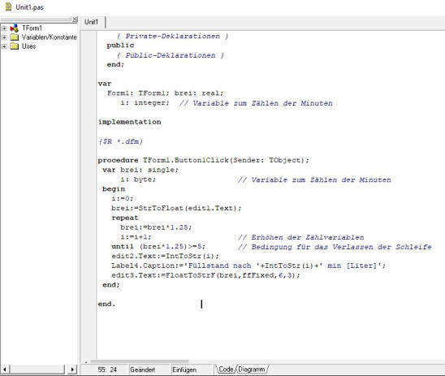The height and width of the screenshot is (376, 445).
Task: Click the cursor position 55: 24 panel
Action: 107,370
